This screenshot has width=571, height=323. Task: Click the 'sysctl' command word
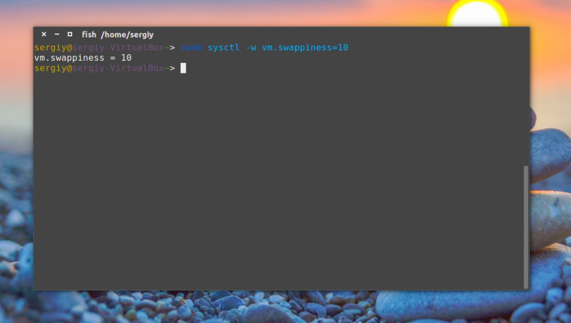224,48
